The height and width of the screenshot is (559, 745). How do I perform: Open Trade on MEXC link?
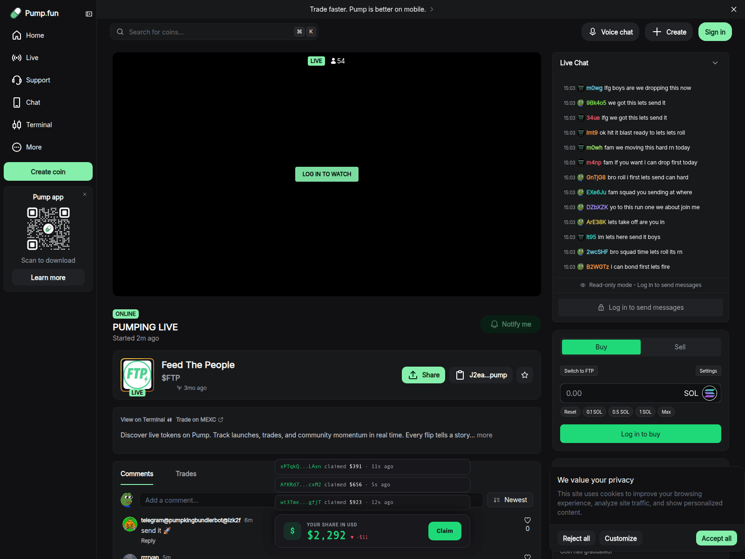(x=200, y=420)
